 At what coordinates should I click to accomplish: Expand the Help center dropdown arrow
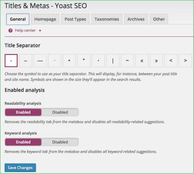40,31
